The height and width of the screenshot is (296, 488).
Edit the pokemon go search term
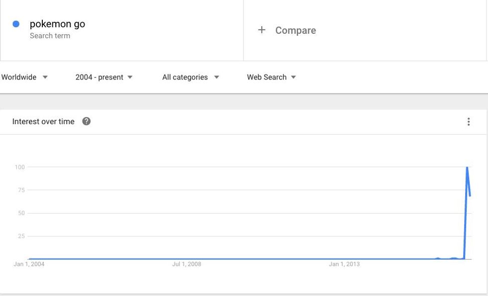[57, 24]
